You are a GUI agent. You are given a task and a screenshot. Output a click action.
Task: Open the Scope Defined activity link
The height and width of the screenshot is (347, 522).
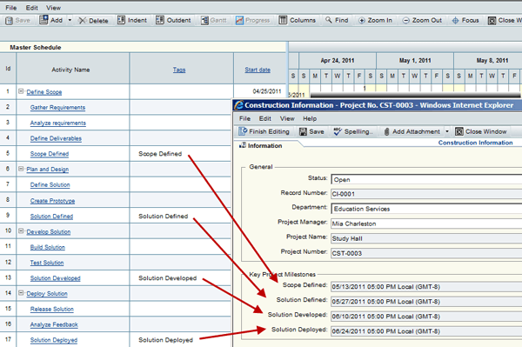(50, 154)
